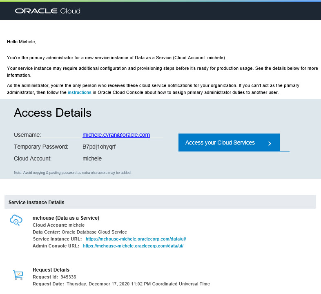This screenshot has height=294, width=321.
Task: Click the Request Details heading
Action: point(51,270)
